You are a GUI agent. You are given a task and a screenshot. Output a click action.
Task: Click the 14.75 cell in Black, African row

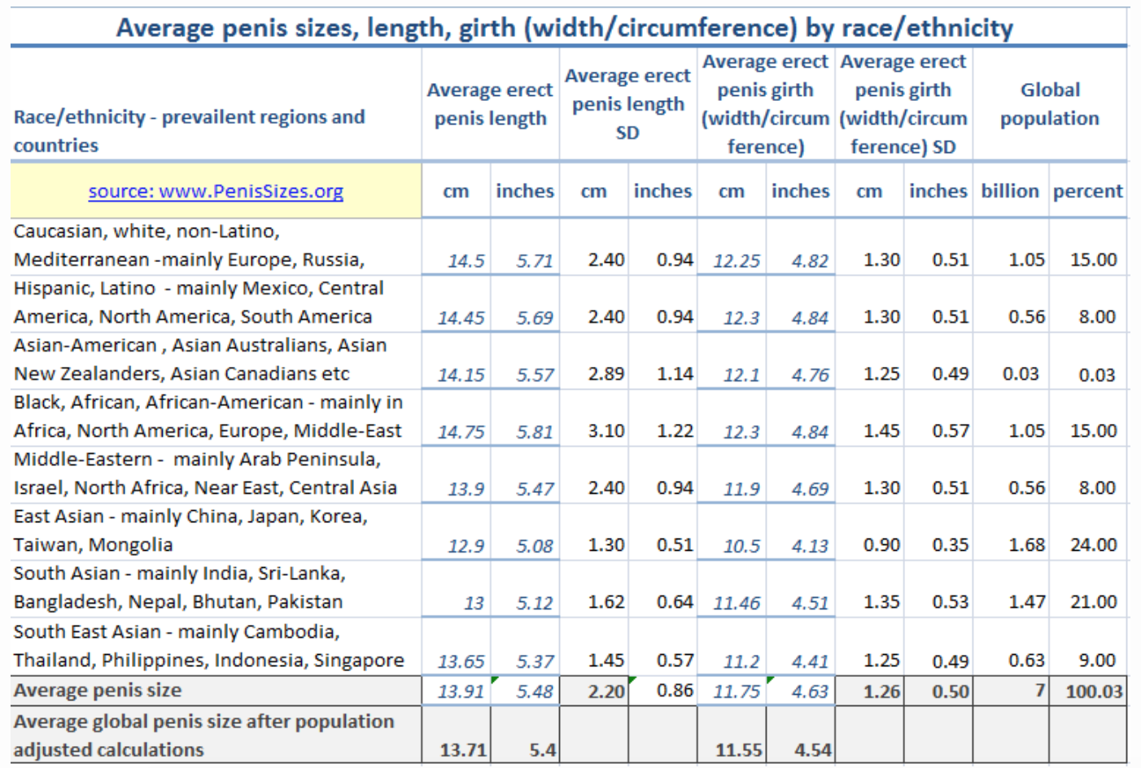461,432
